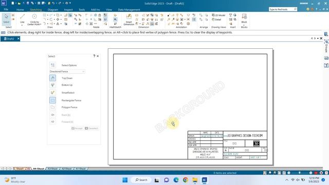Open Microsoft Edge from the taskbar

coord(176,180)
